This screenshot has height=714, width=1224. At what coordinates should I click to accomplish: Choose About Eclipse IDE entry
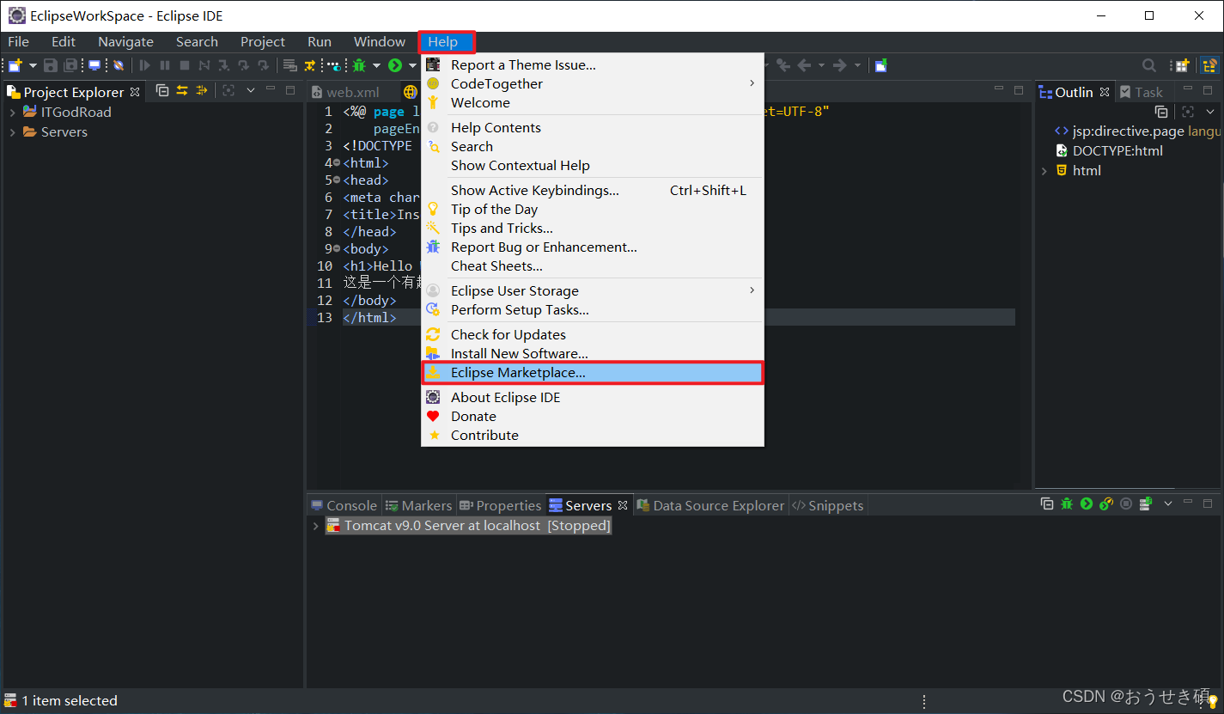(593, 398)
